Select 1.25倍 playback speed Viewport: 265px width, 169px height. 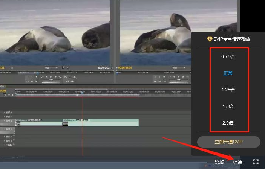click(x=228, y=90)
